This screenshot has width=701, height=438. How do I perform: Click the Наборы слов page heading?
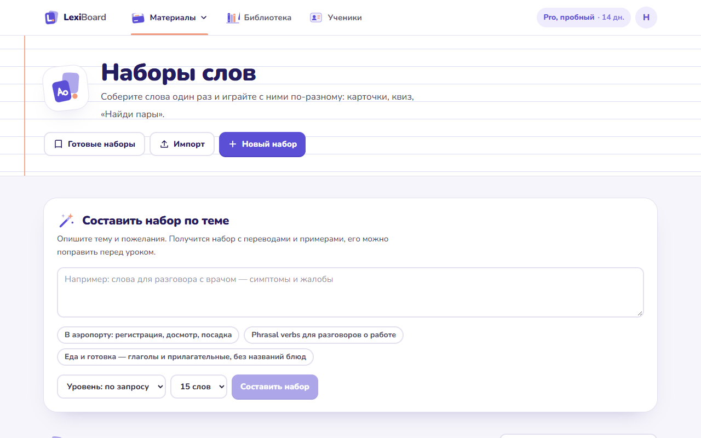[x=179, y=72]
